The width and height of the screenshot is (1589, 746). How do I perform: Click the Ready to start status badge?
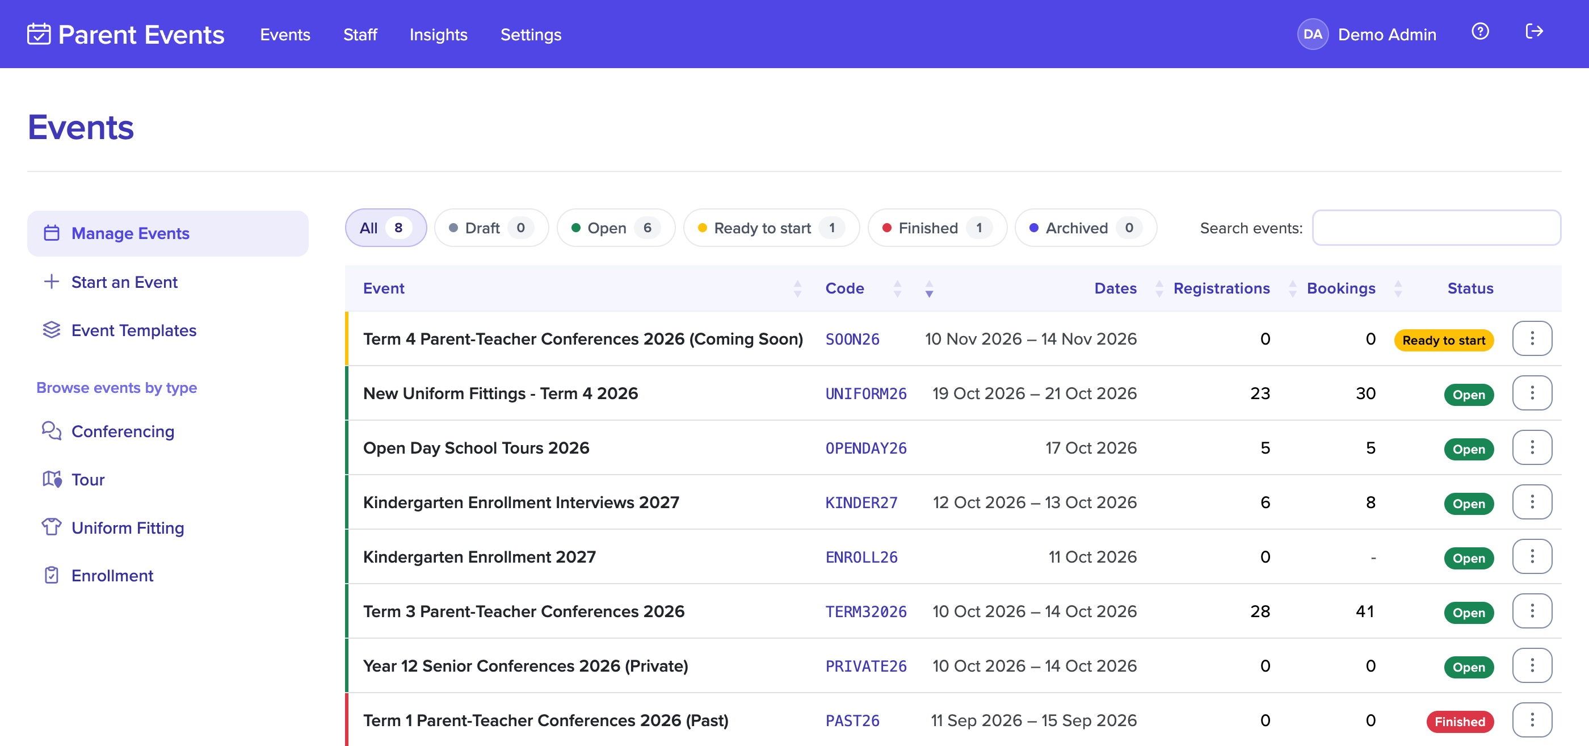point(1443,340)
